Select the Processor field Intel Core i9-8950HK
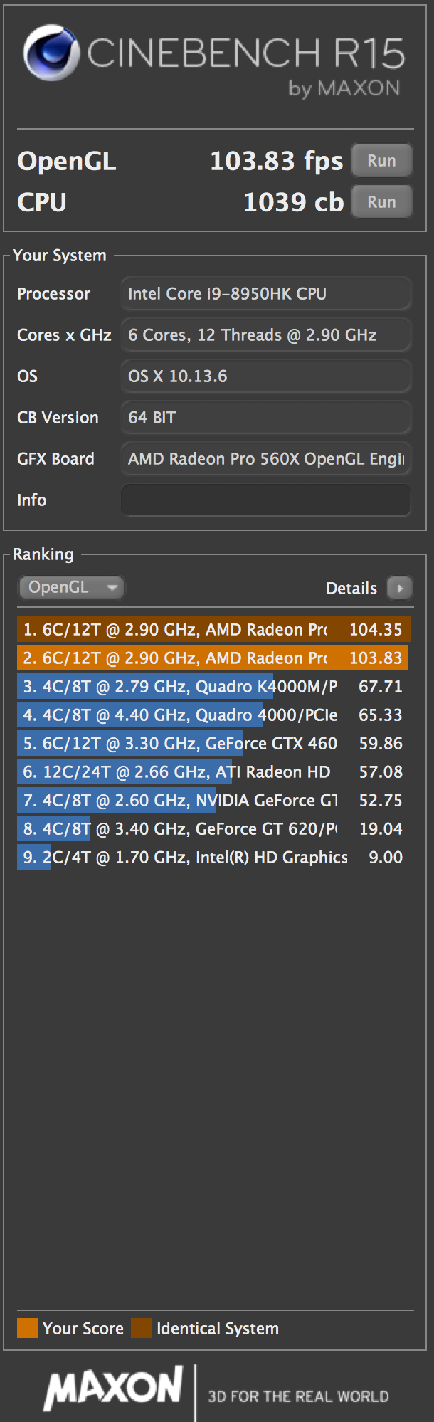The width and height of the screenshot is (434, 1422). pyautogui.click(x=266, y=293)
